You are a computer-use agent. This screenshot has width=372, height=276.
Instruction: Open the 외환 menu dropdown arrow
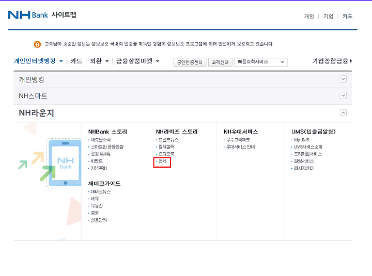coord(107,61)
